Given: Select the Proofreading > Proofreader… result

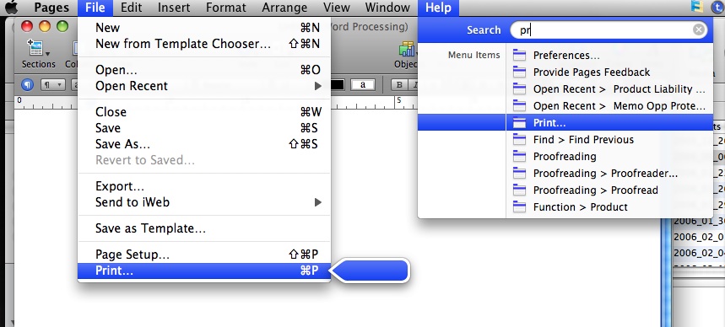Looking at the screenshot, I should click(x=609, y=174).
